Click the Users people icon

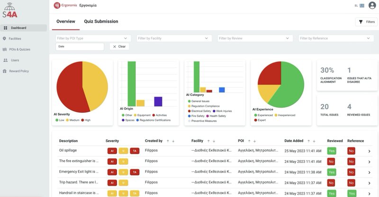tap(5, 60)
